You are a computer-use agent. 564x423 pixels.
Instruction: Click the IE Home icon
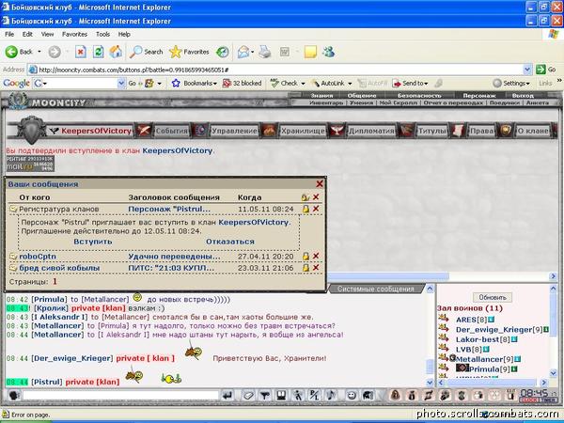[116, 52]
